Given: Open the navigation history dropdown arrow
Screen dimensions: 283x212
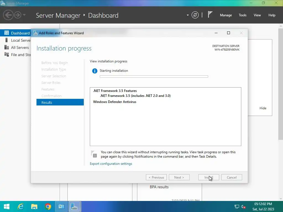Looking at the screenshot, I should tap(24, 15).
